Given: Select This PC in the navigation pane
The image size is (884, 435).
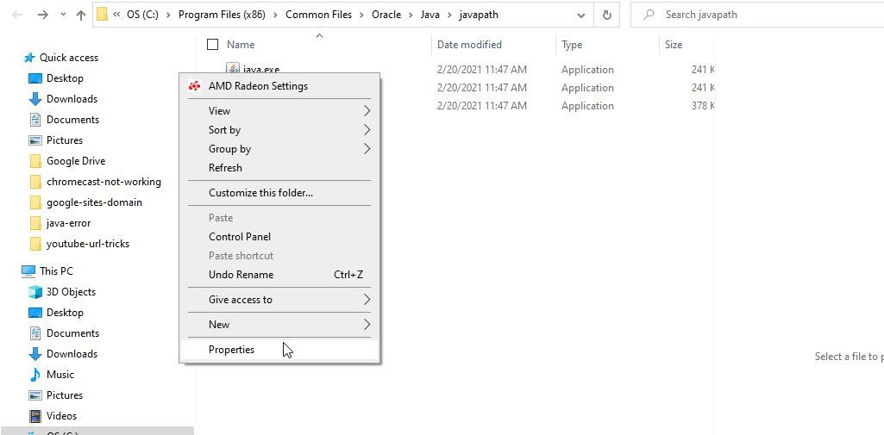Looking at the screenshot, I should click(56, 271).
